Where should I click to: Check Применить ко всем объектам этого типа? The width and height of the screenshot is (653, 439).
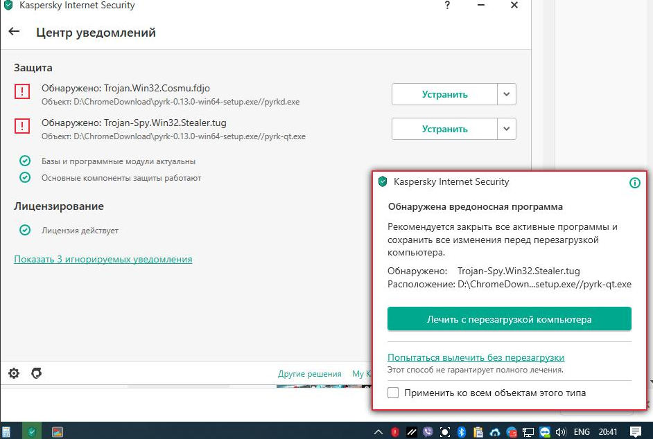[393, 393]
